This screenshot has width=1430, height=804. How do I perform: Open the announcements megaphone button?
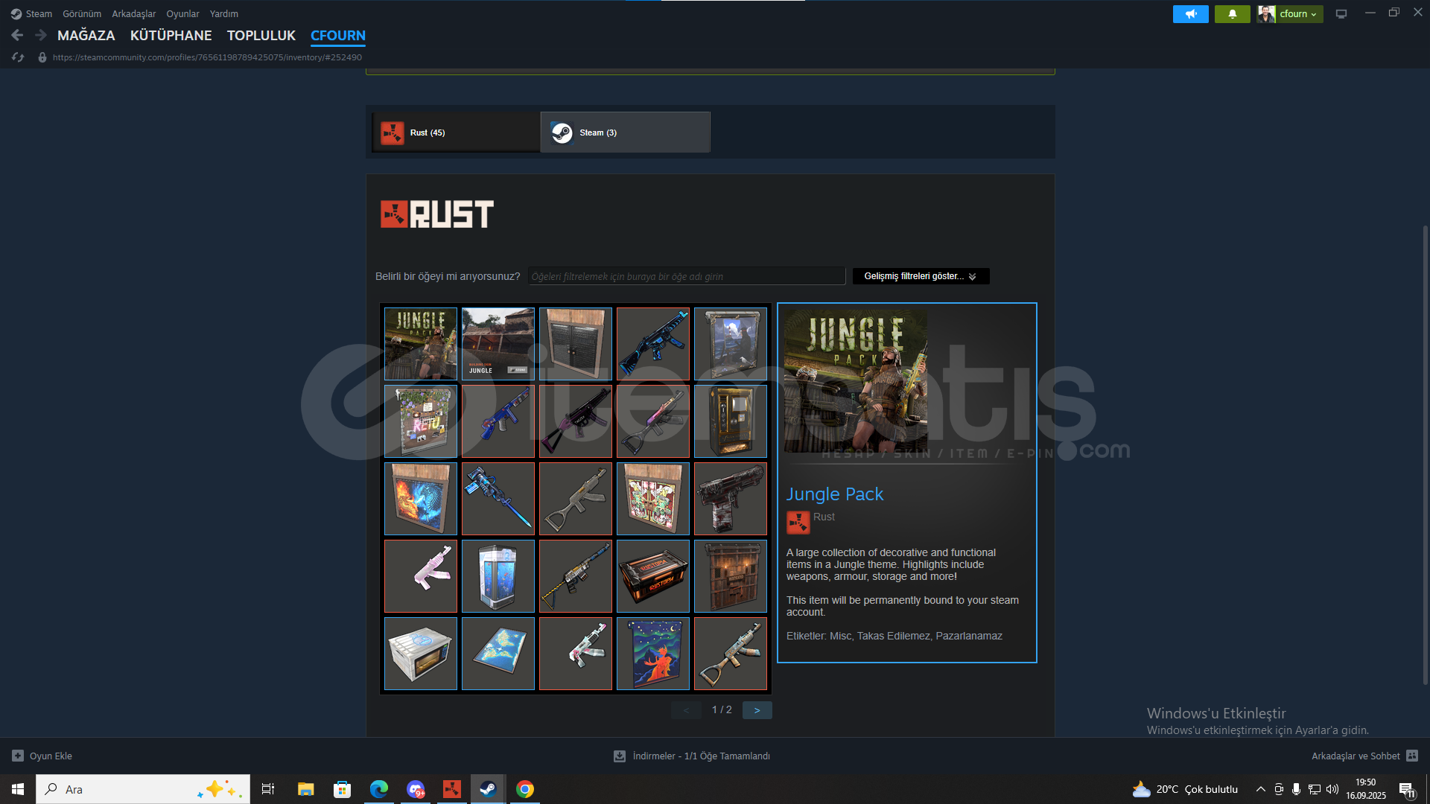[x=1190, y=14]
